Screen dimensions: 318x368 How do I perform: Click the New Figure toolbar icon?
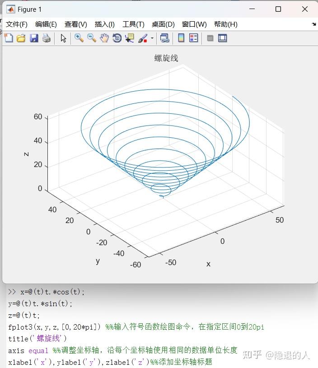[9, 38]
